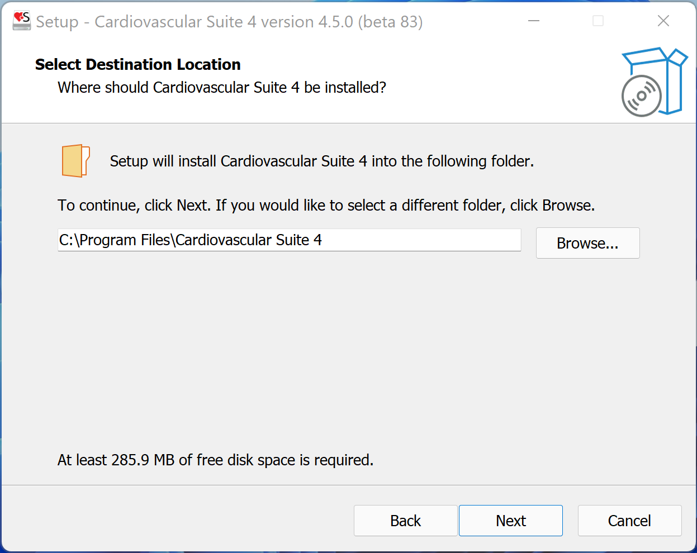The height and width of the screenshot is (553, 697).
Task: Minimize the Setup window
Action: (x=534, y=21)
